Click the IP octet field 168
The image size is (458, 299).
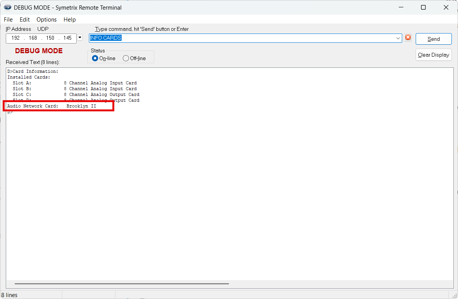click(x=33, y=38)
